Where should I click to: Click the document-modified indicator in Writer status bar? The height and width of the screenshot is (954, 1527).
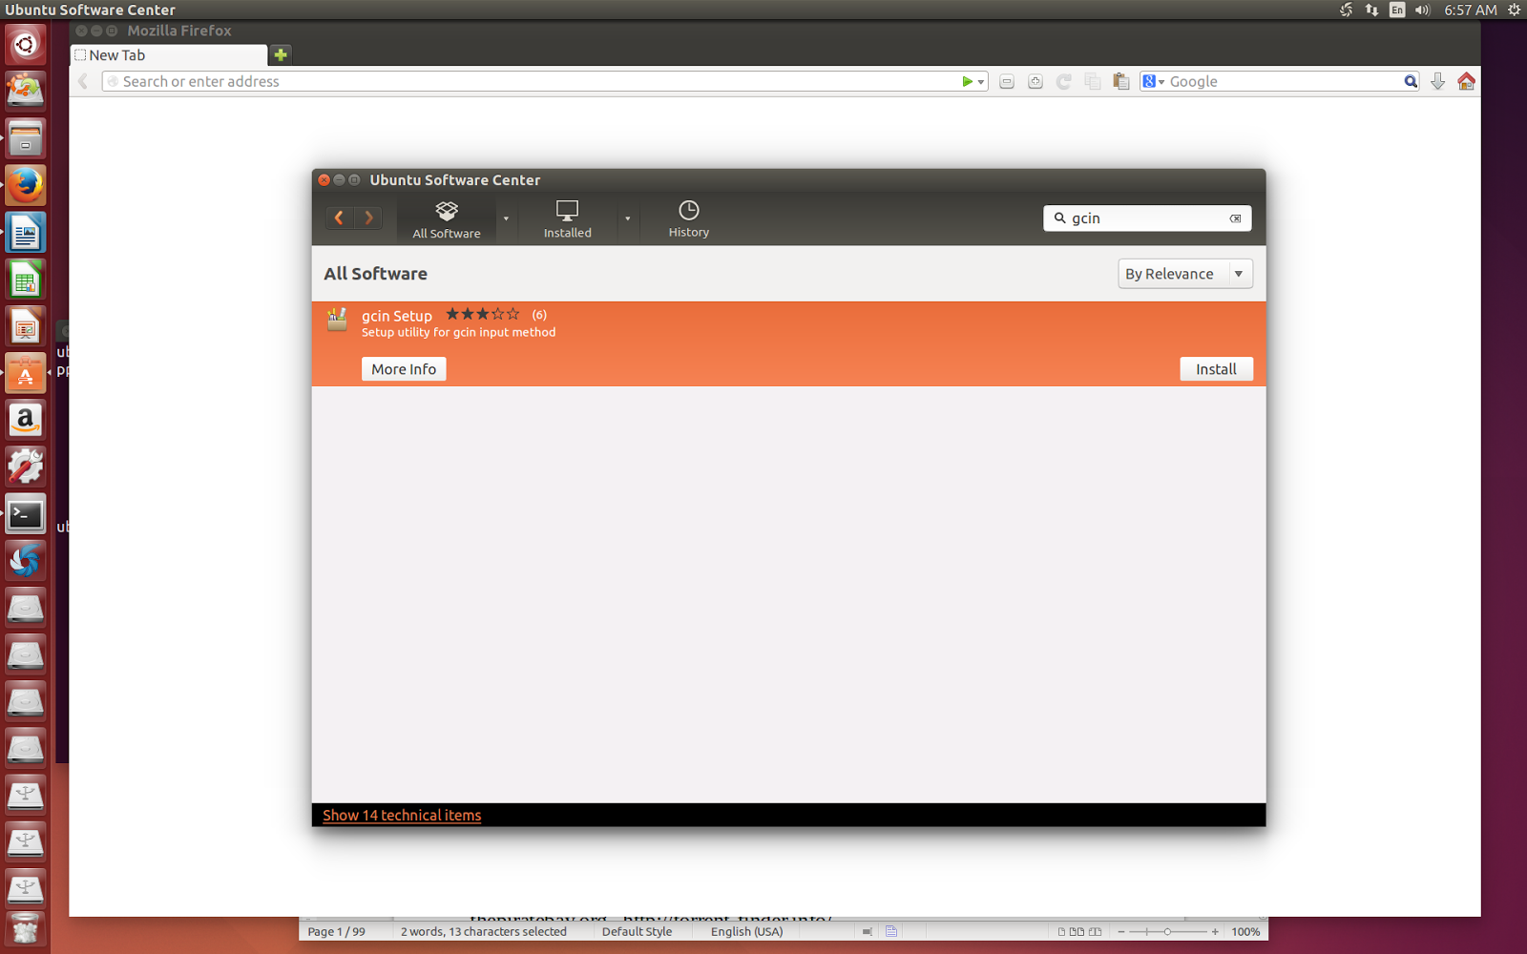coord(891,932)
